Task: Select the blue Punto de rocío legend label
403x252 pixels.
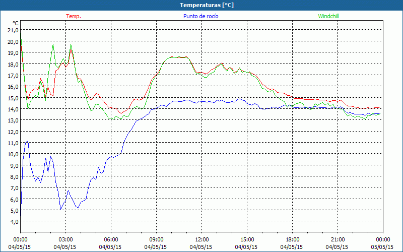Action: 200,16
